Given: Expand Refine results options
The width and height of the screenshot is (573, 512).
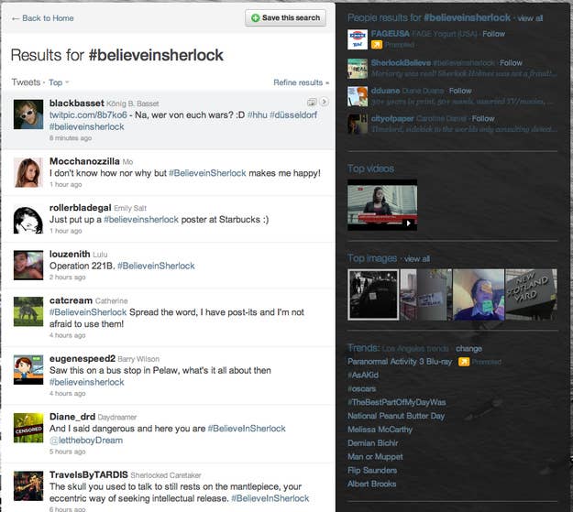Looking at the screenshot, I should [x=301, y=82].
